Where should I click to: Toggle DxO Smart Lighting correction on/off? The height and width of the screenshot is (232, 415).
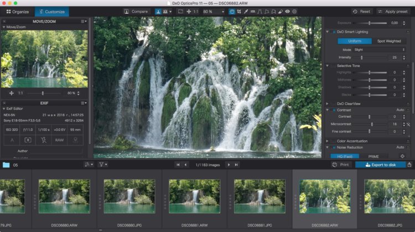[x=334, y=32]
